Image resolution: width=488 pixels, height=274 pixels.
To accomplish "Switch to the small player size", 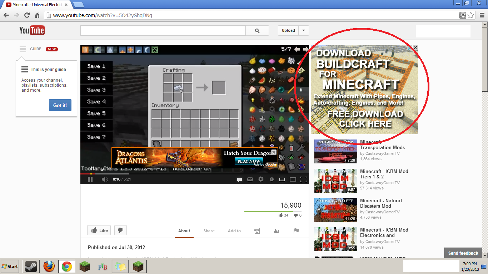I will coord(282,179).
